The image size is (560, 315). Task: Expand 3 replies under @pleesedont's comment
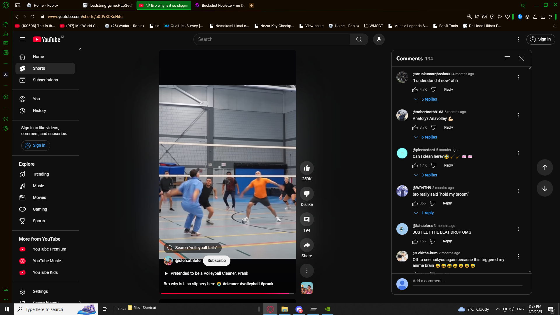(426, 175)
